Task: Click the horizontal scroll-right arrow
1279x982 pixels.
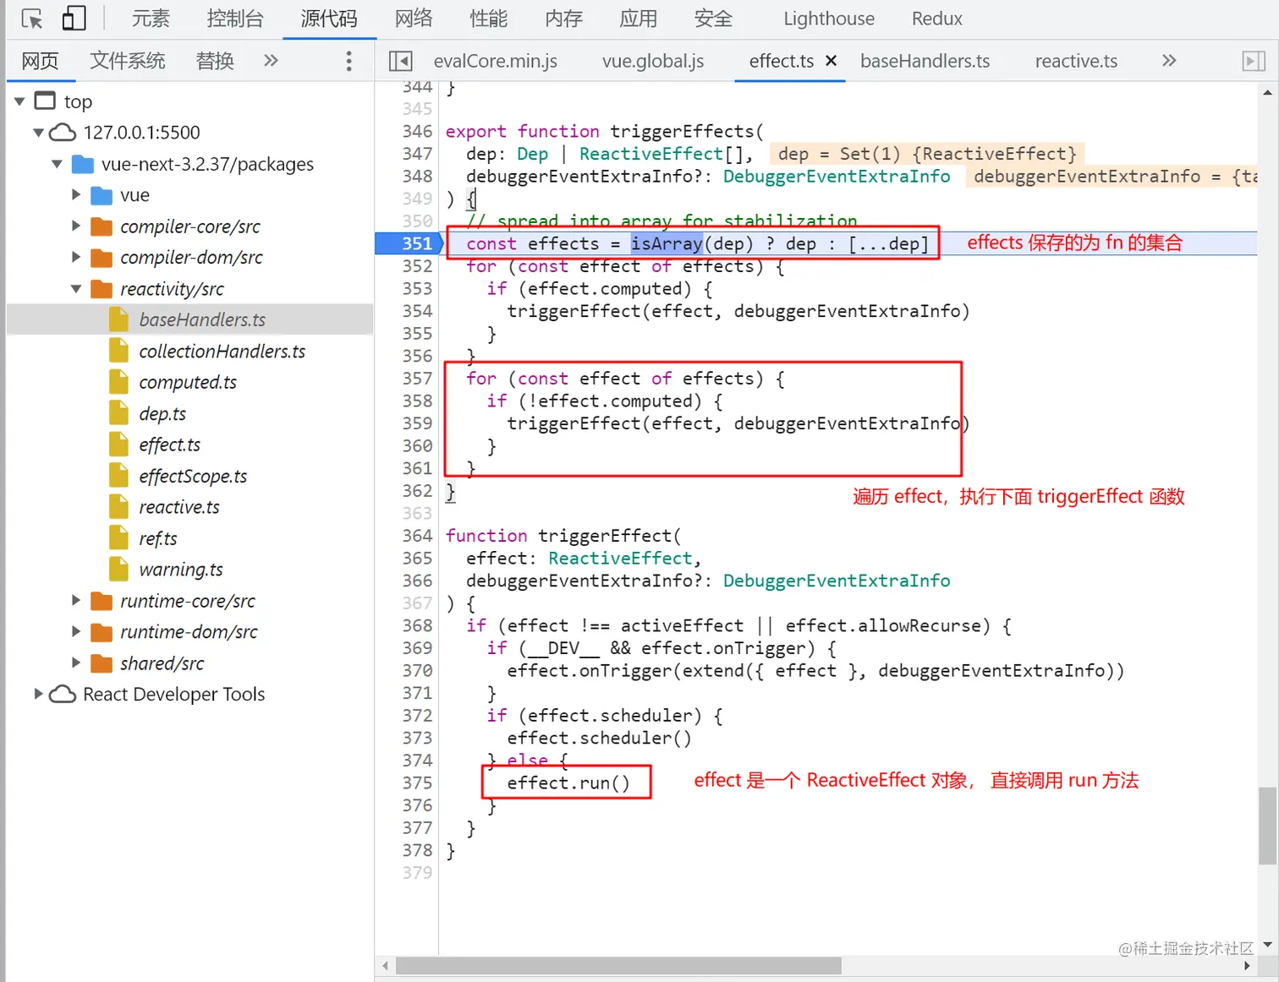Action: tap(1247, 965)
